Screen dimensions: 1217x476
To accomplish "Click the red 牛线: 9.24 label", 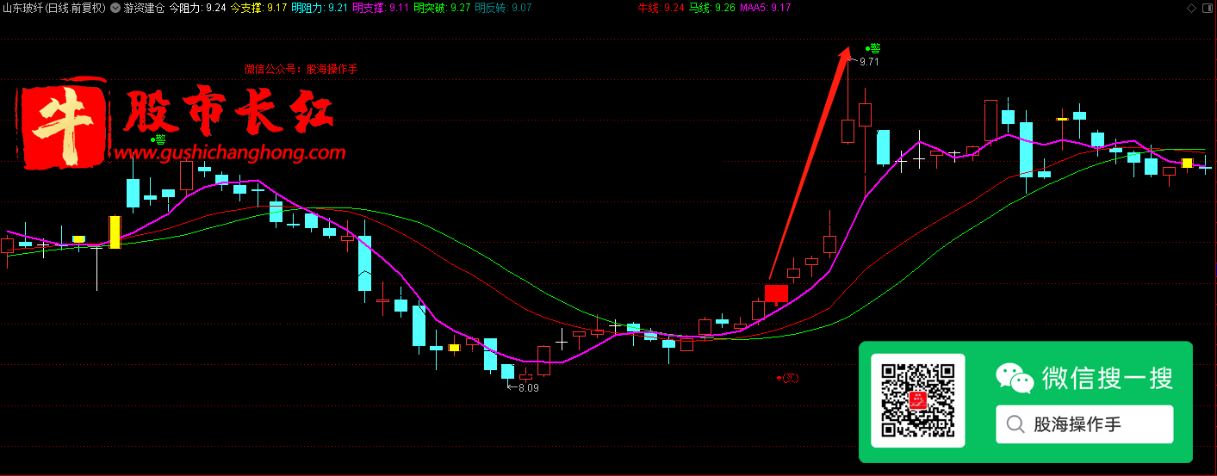I will pos(661,8).
